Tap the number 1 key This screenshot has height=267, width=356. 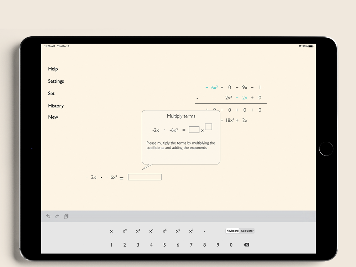[111, 245]
